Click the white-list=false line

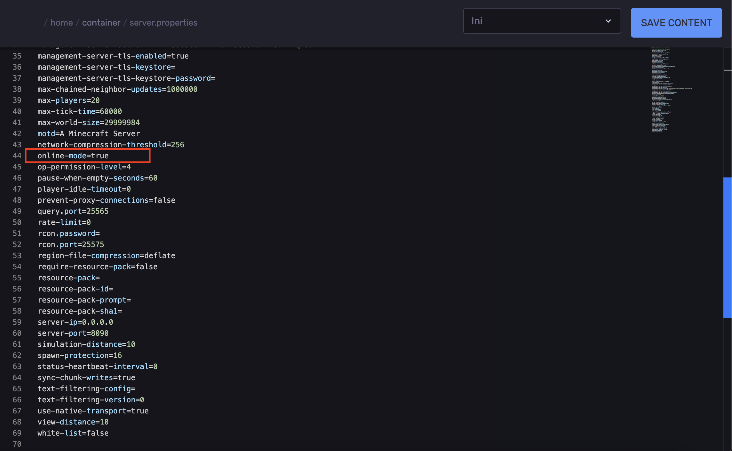(x=73, y=433)
